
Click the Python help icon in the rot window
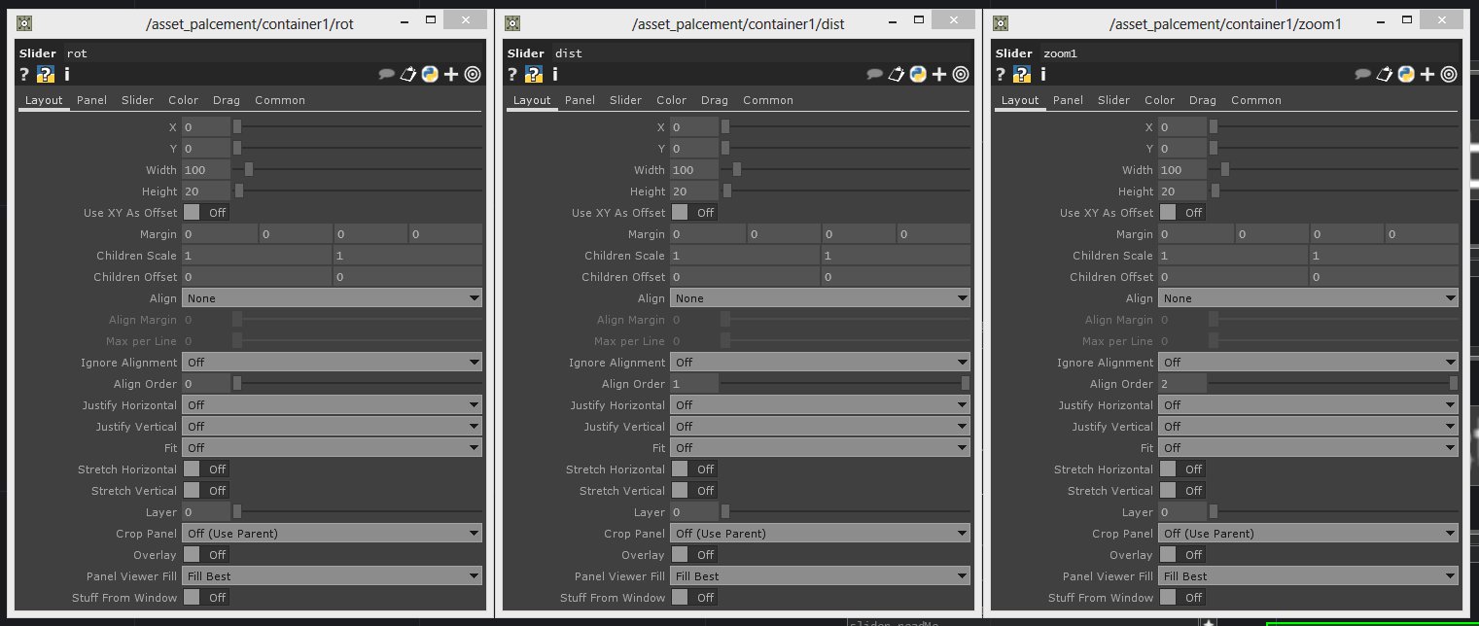pyautogui.click(x=46, y=74)
